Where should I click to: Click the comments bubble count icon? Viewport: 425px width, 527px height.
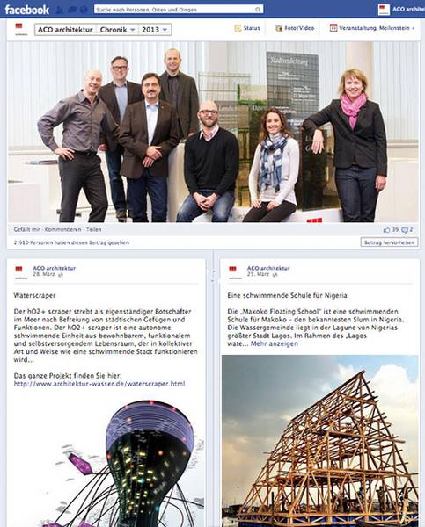[405, 230]
